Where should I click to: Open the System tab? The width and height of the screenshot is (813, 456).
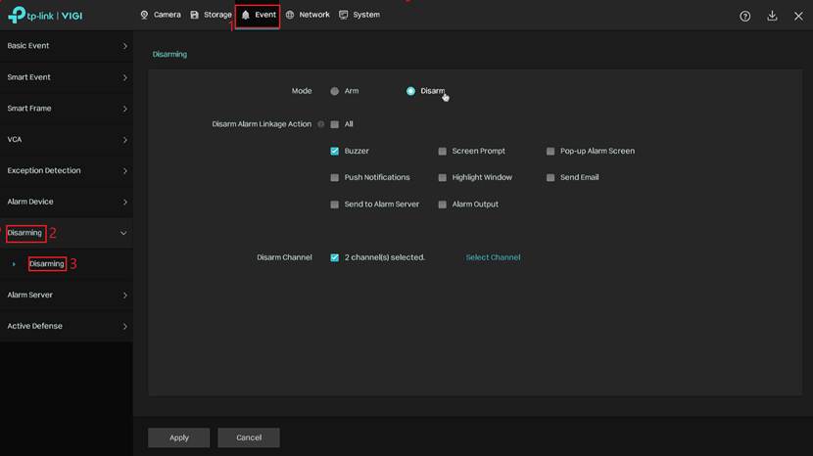point(359,15)
